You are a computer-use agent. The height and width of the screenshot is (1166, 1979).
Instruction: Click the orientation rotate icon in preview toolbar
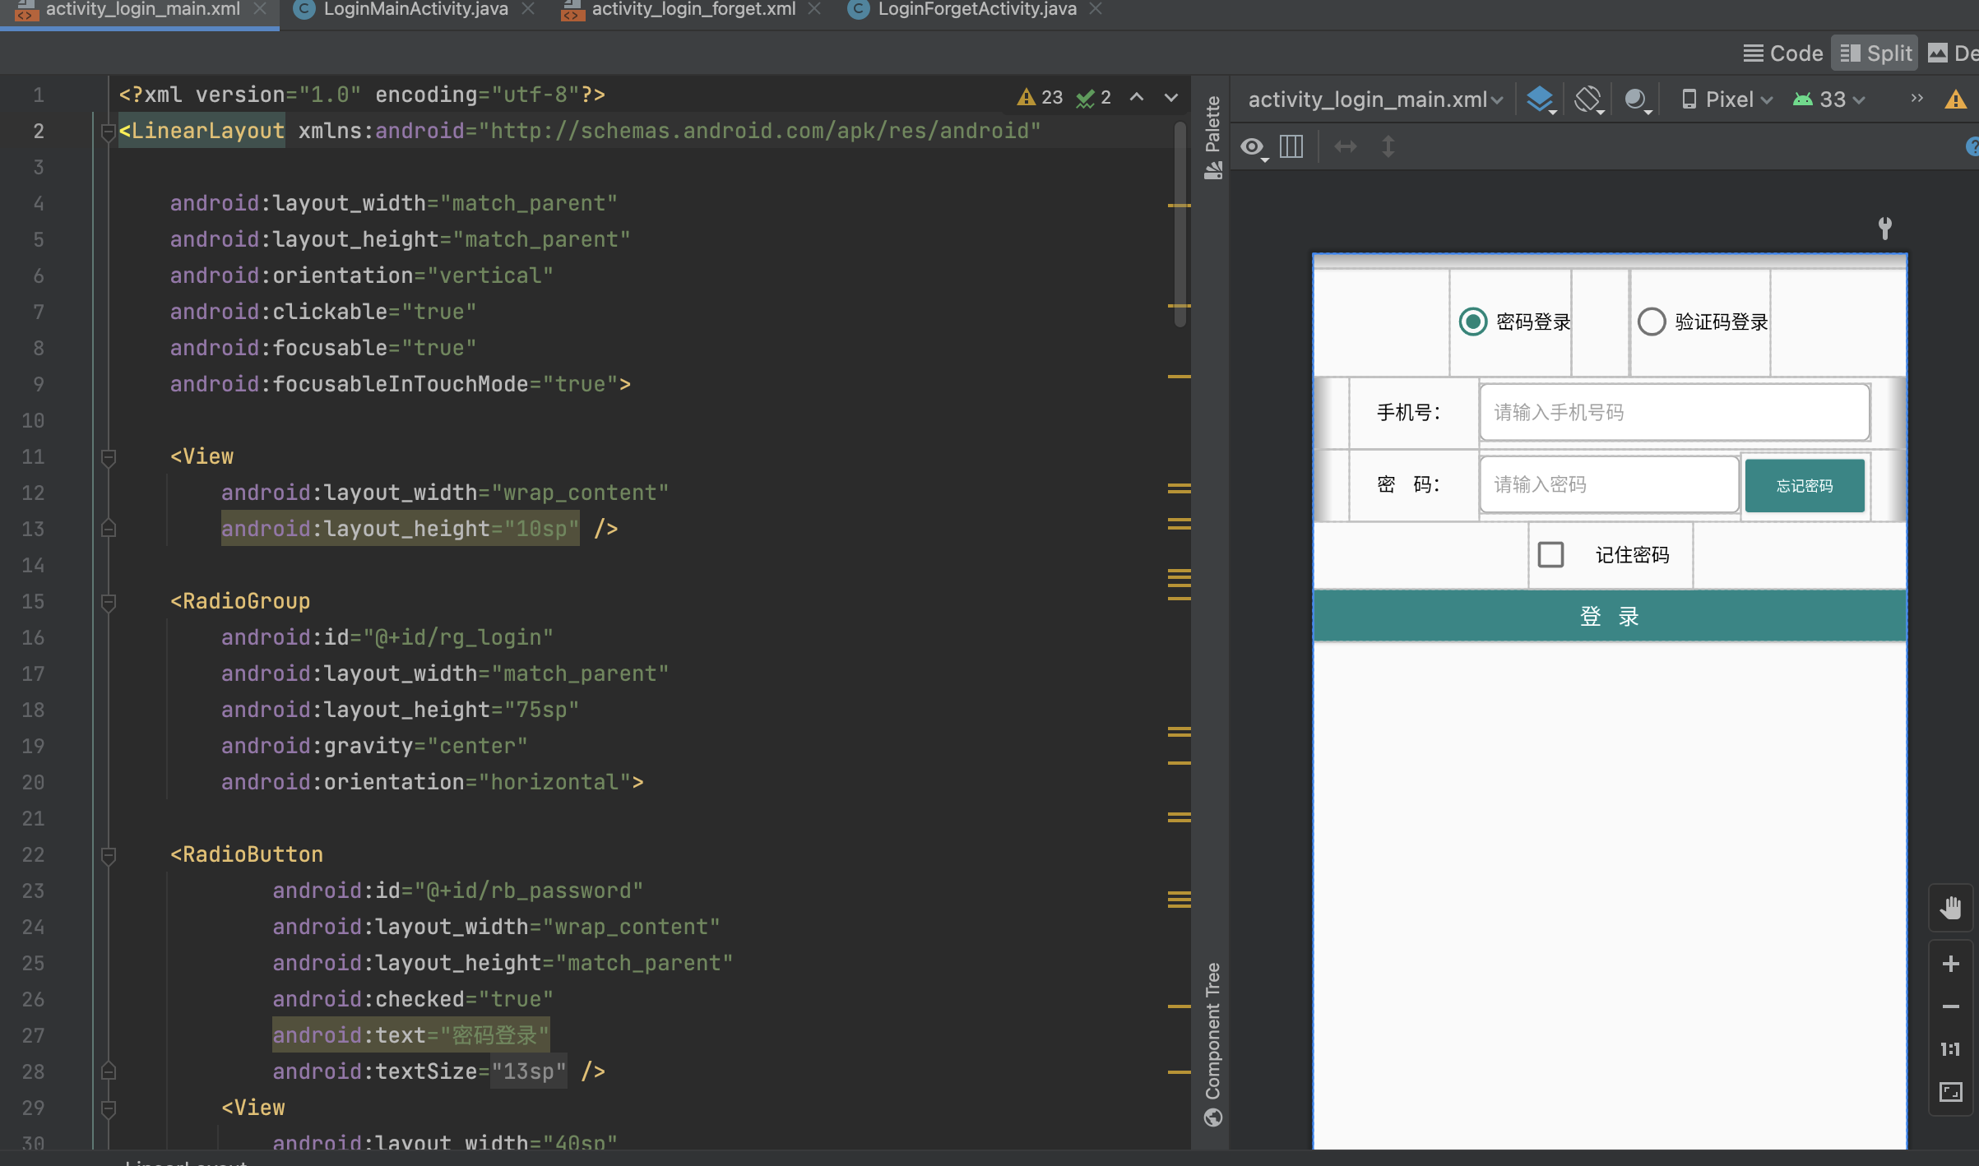[1587, 99]
